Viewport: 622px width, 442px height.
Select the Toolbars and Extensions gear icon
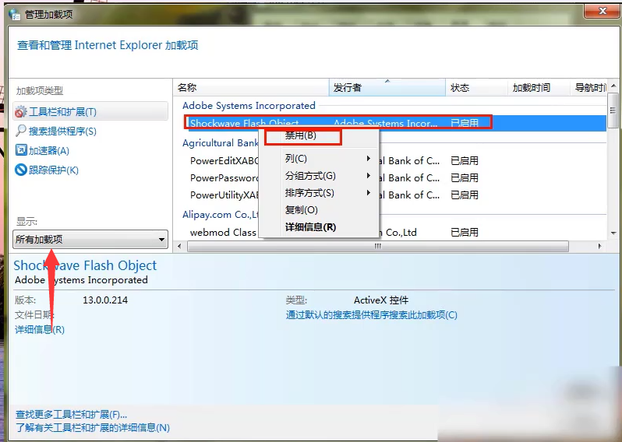[21, 112]
